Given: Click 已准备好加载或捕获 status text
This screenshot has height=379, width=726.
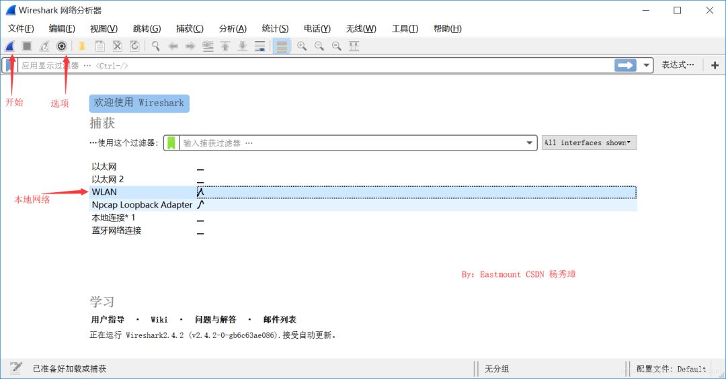Looking at the screenshot, I should [x=69, y=369].
